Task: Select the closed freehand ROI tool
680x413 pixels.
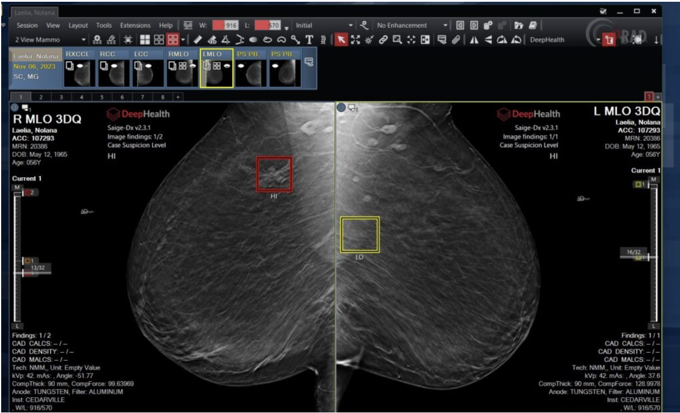Action: 267,40
